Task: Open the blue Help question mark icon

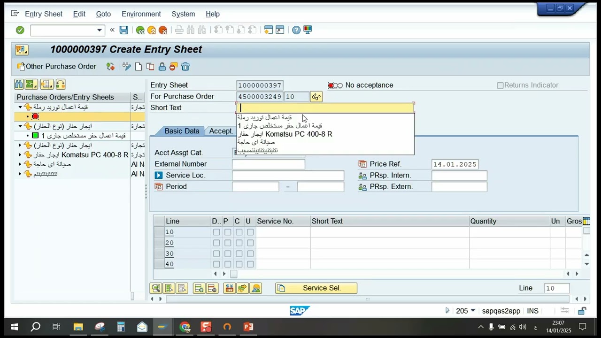Action: click(x=296, y=30)
